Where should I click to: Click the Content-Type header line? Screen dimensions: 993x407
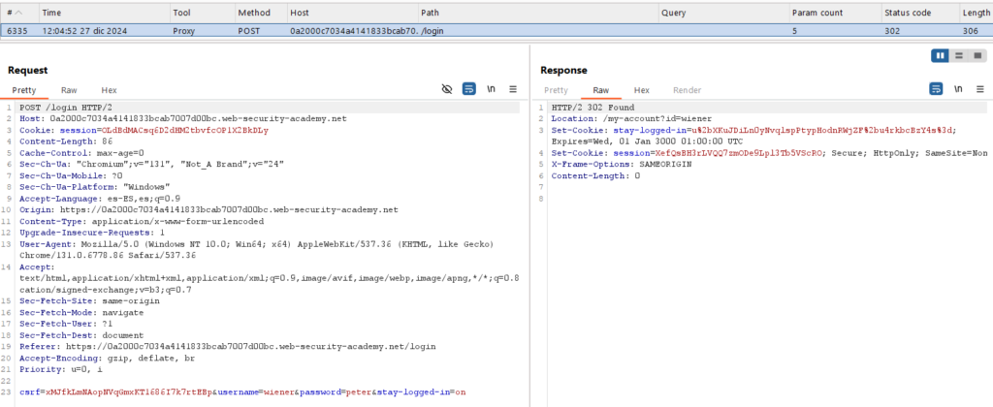tap(142, 222)
